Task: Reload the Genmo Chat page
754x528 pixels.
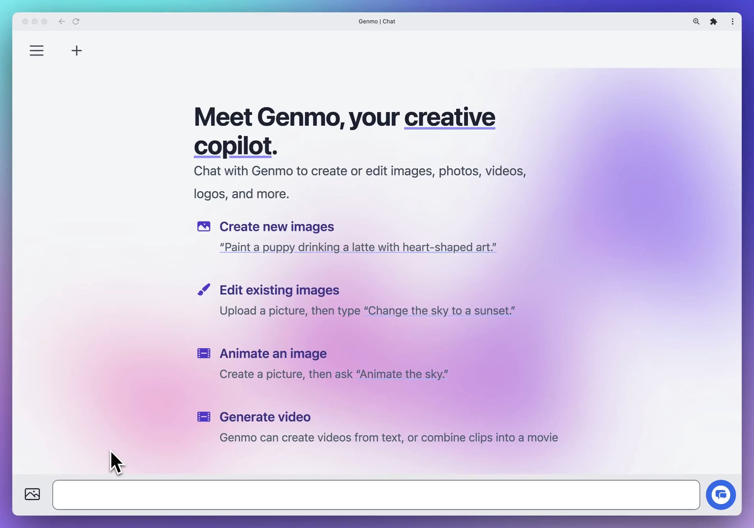Action: click(76, 21)
